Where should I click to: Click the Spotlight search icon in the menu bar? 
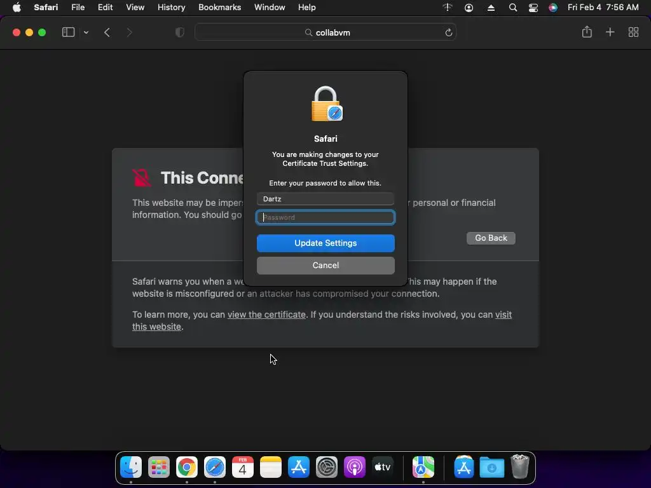[x=513, y=8]
